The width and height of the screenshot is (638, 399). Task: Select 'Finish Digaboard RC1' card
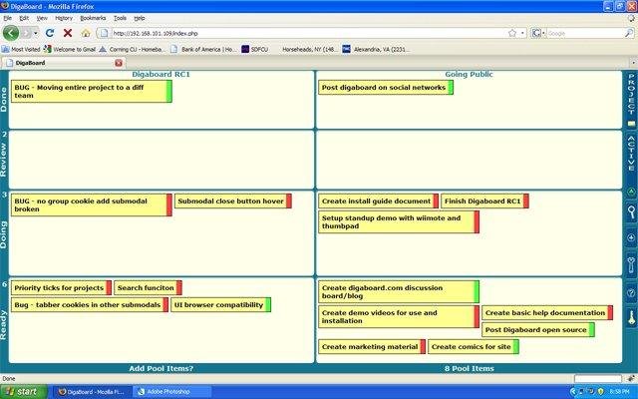click(x=485, y=201)
